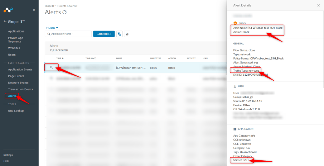Screen dimensions: 324x166
Task: Open the URL Lookup tool
Action: 16,111
